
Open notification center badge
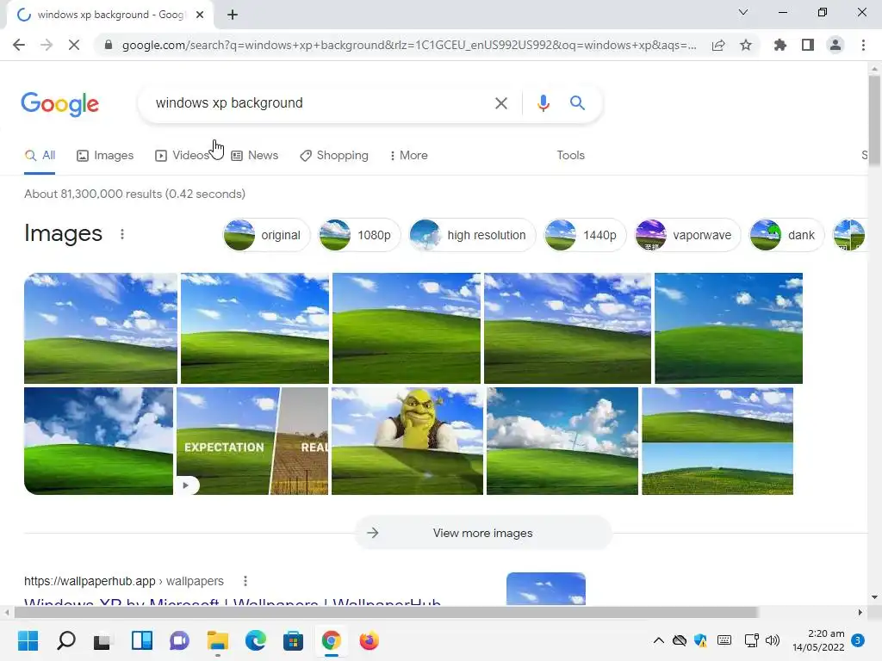click(858, 640)
